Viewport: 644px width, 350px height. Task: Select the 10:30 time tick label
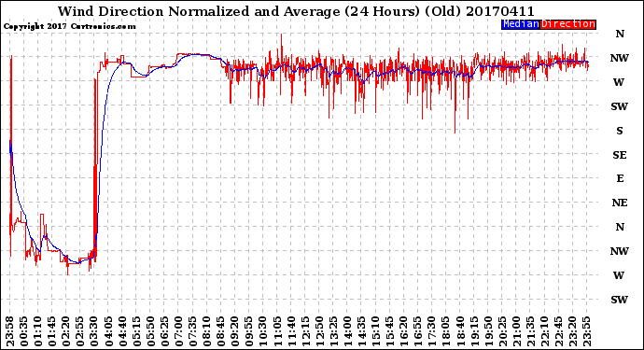pos(262,331)
